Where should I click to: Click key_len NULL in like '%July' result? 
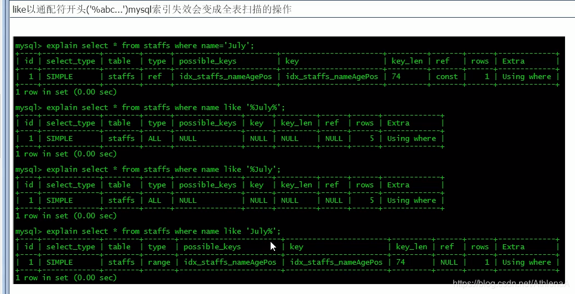(x=289, y=200)
